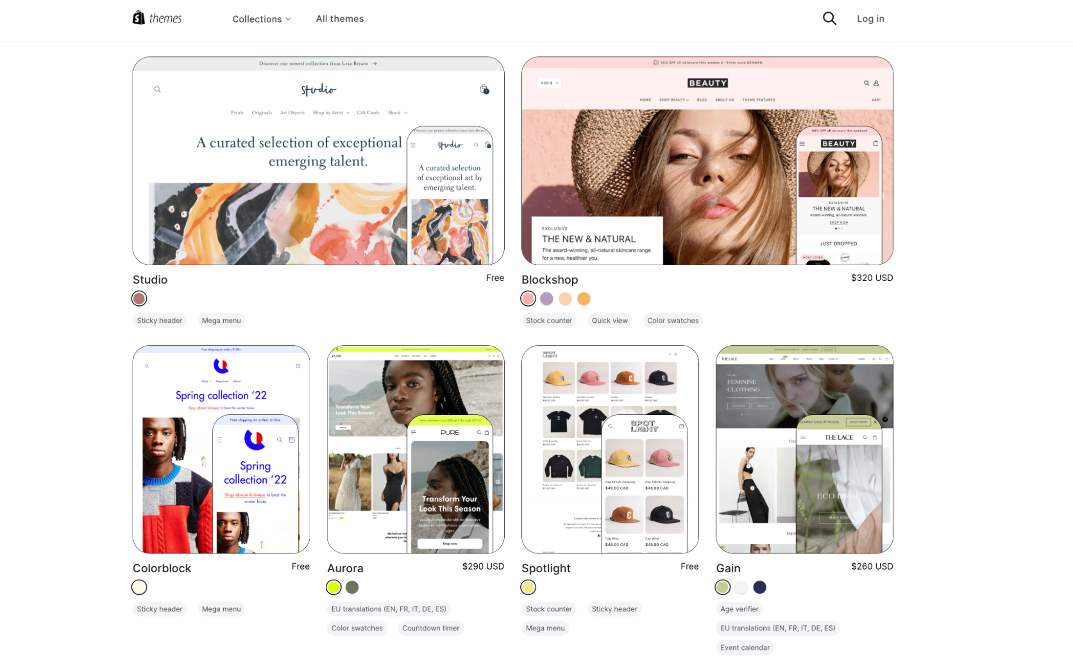Screen dimensions: 1073x663
Task: View the Blockshop theme preview
Action: pyautogui.click(x=707, y=160)
